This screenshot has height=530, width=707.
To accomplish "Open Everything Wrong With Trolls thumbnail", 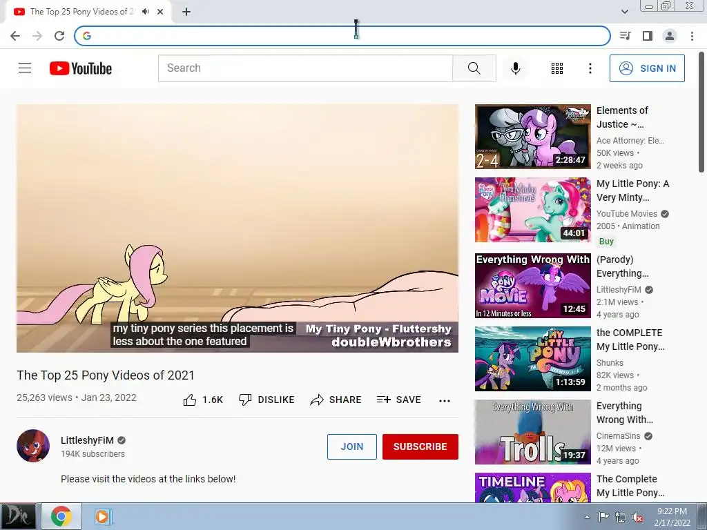I will coord(532,432).
